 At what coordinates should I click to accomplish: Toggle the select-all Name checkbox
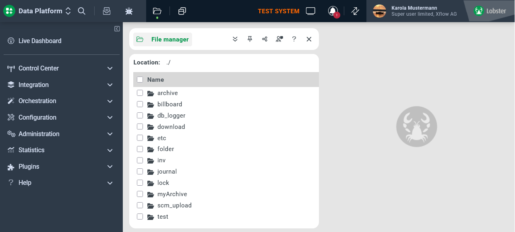140,80
